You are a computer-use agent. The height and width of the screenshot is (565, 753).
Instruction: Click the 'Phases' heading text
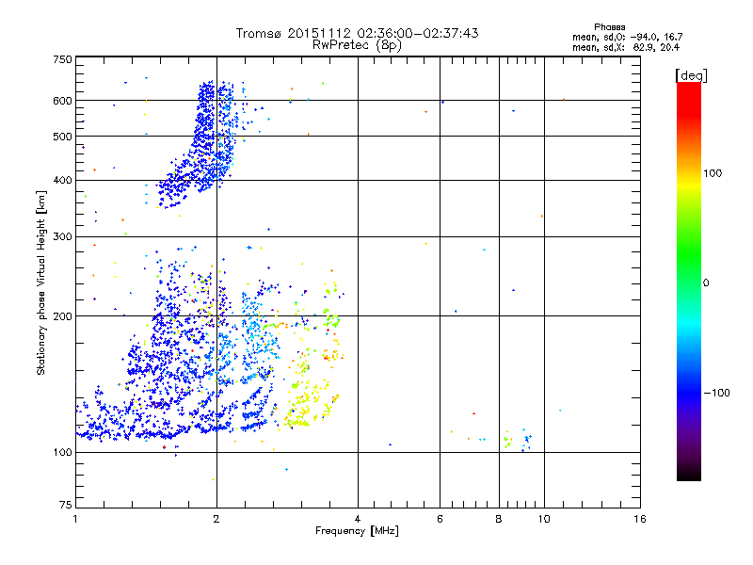pos(609,27)
